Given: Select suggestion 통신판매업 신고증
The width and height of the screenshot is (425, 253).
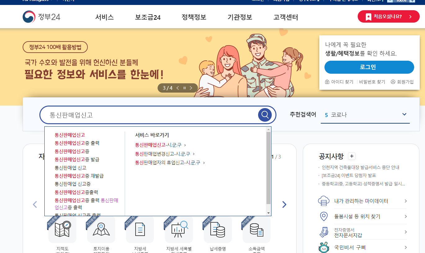Looking at the screenshot, I should [73, 184].
